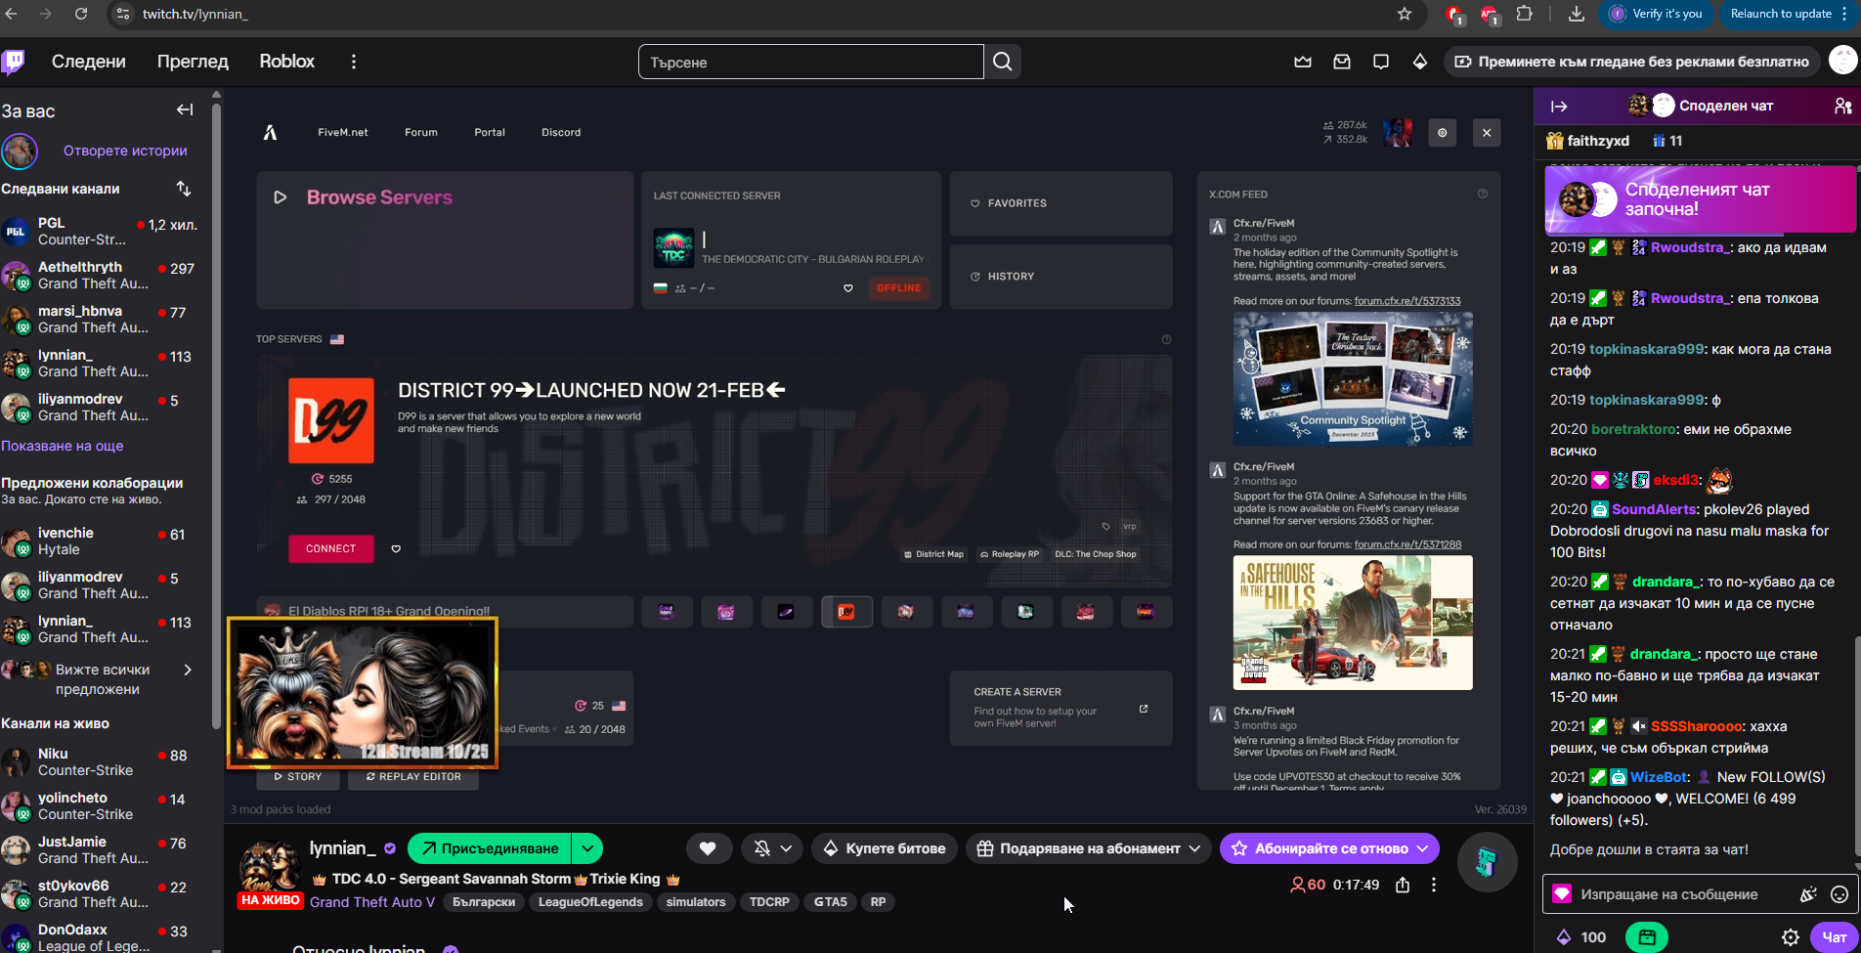
Task: Click the share stream icon
Action: pyautogui.click(x=1403, y=885)
